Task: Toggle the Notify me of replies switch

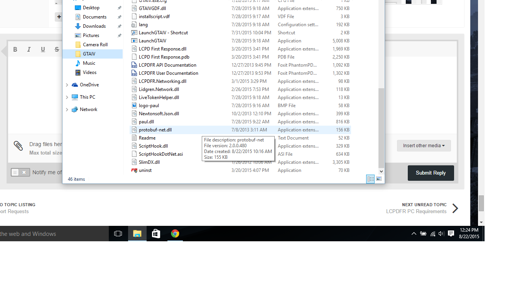Action: click(19, 172)
